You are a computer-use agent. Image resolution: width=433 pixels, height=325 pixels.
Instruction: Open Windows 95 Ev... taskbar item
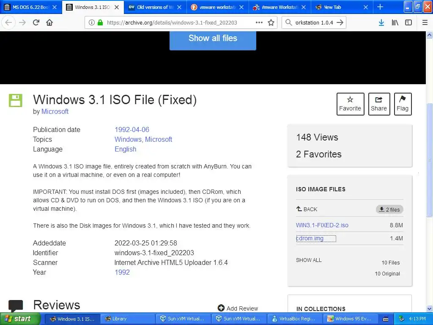350,319
